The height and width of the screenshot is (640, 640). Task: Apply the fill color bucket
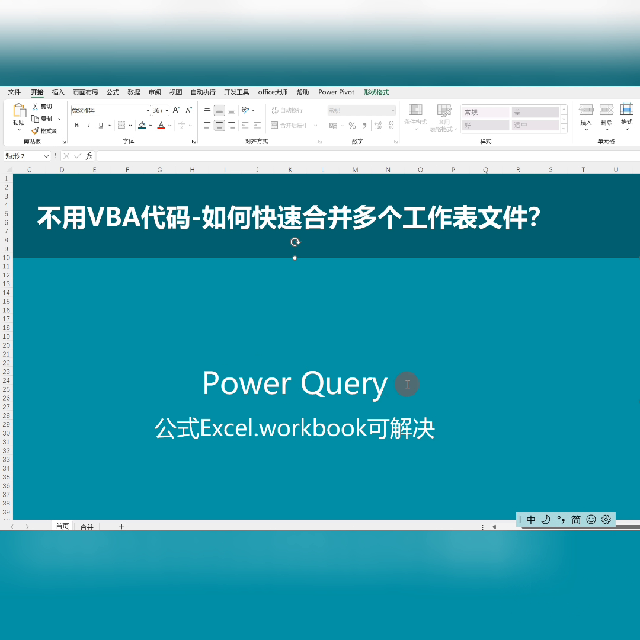[142, 125]
